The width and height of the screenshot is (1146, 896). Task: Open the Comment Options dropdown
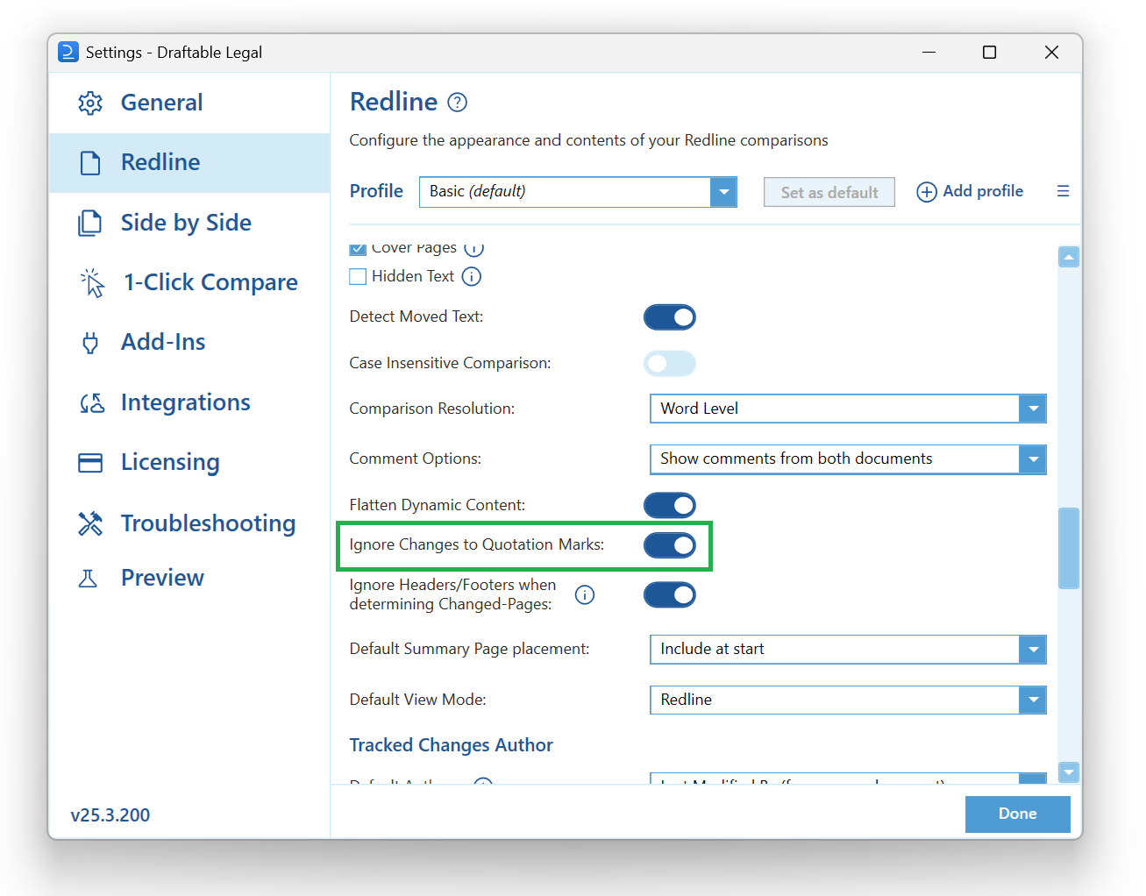[x=848, y=459]
